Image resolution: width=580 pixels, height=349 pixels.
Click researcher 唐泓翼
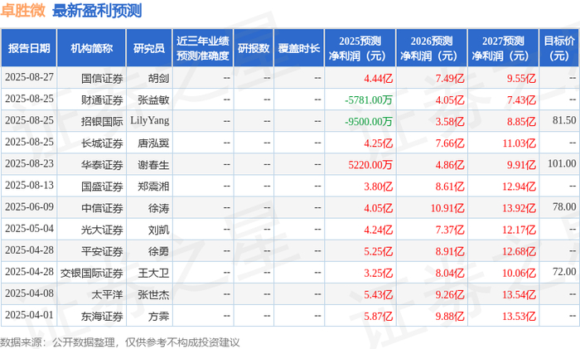153,143
